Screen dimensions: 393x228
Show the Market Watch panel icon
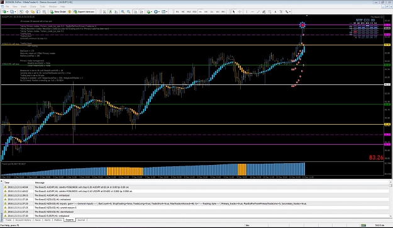(21, 11)
